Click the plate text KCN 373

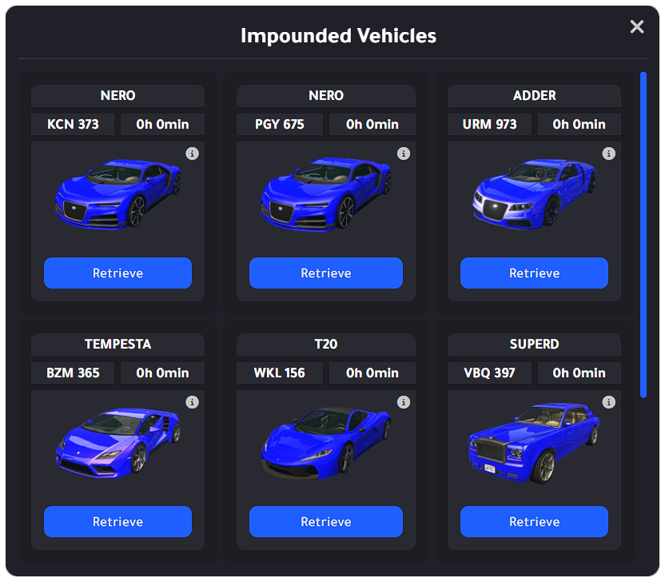(73, 124)
